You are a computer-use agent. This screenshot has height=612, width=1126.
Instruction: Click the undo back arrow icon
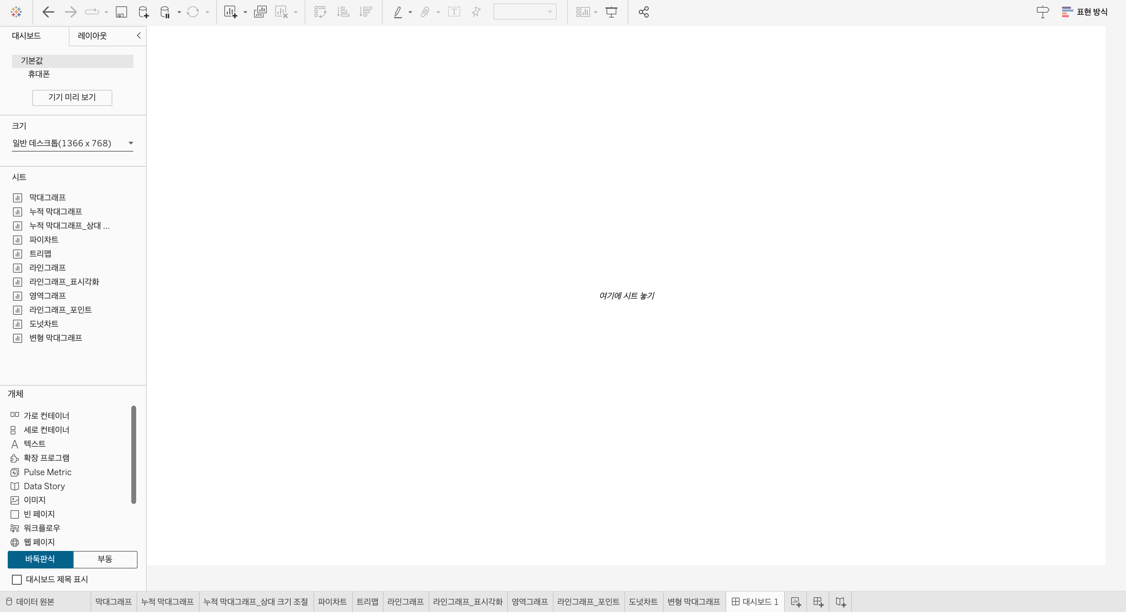[48, 12]
